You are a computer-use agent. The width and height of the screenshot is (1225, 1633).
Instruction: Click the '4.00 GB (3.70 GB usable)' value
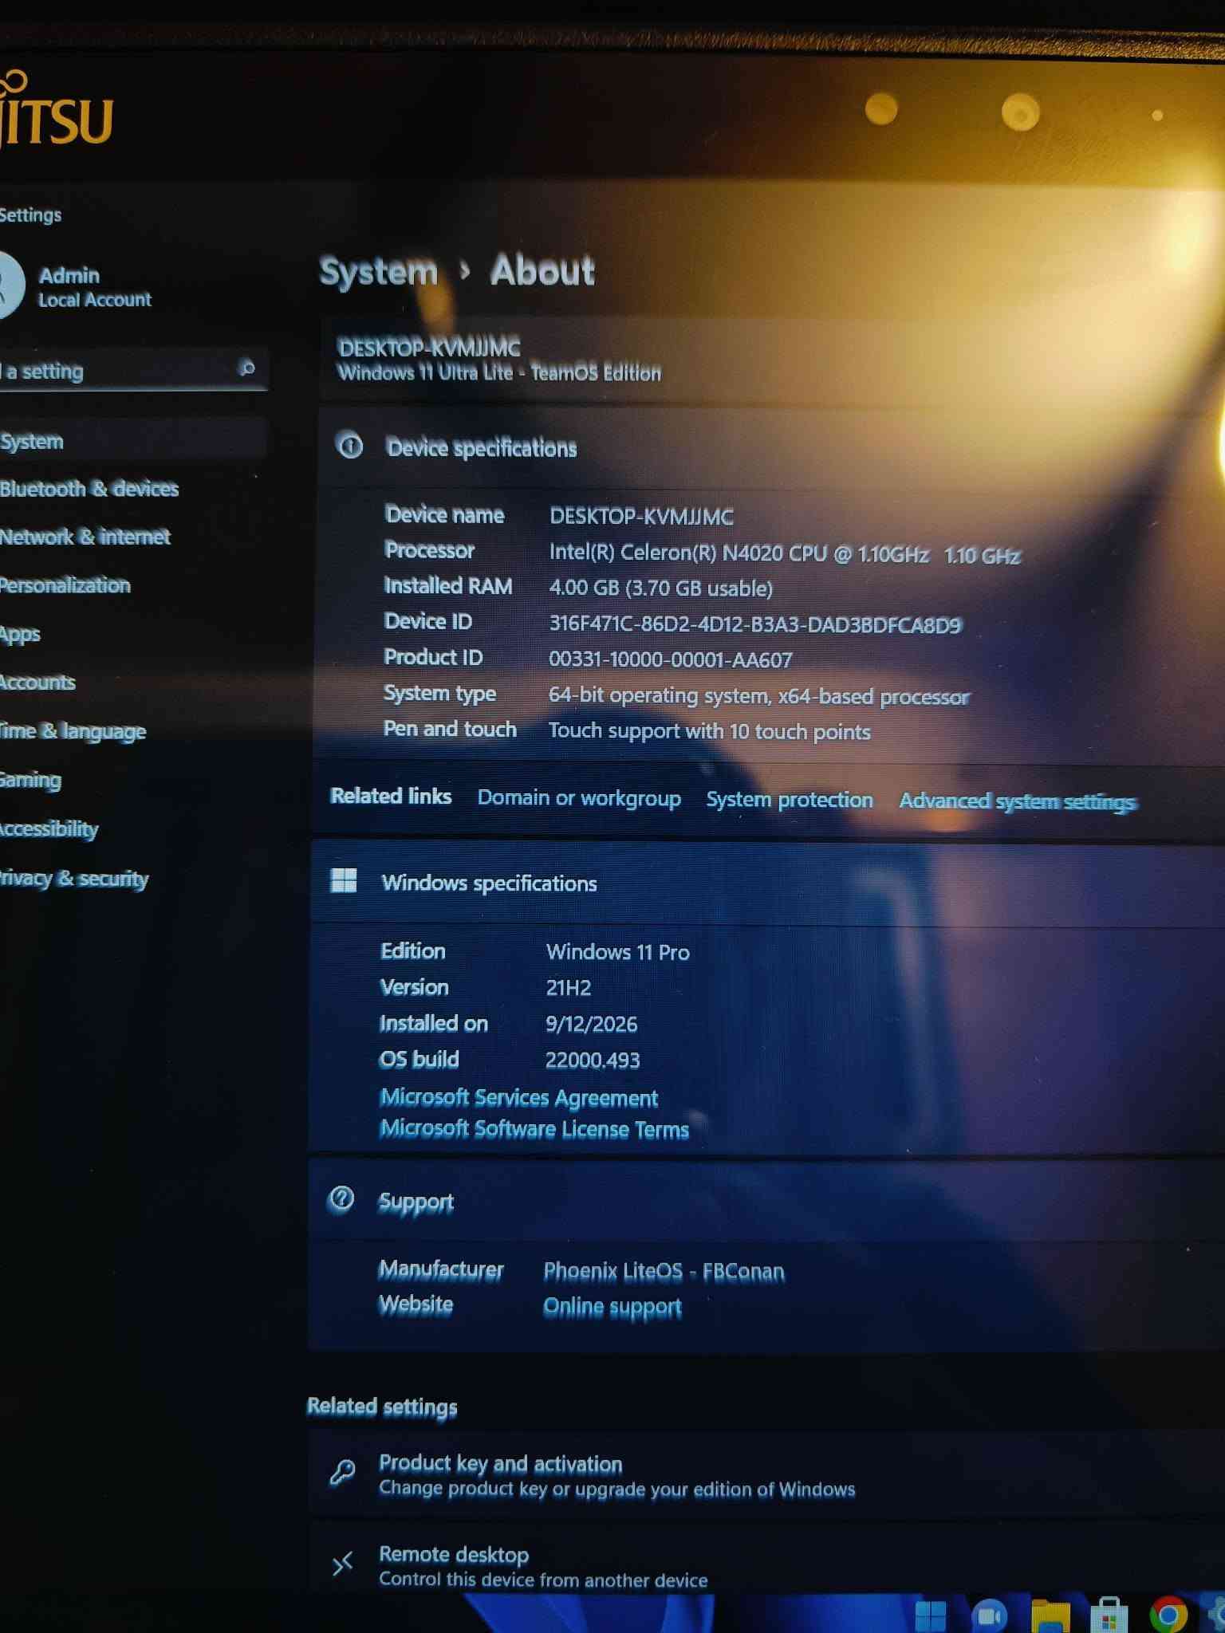pos(661,588)
